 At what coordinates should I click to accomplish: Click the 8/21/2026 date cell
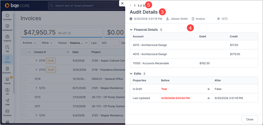tap(79, 88)
